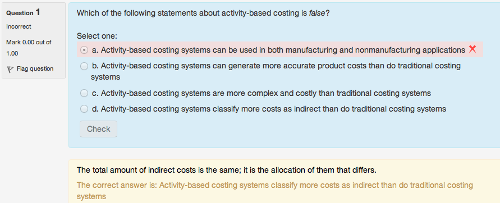Click the Mark 0.00 out of 1.00 text
The height and width of the screenshot is (203, 500).
point(29,48)
